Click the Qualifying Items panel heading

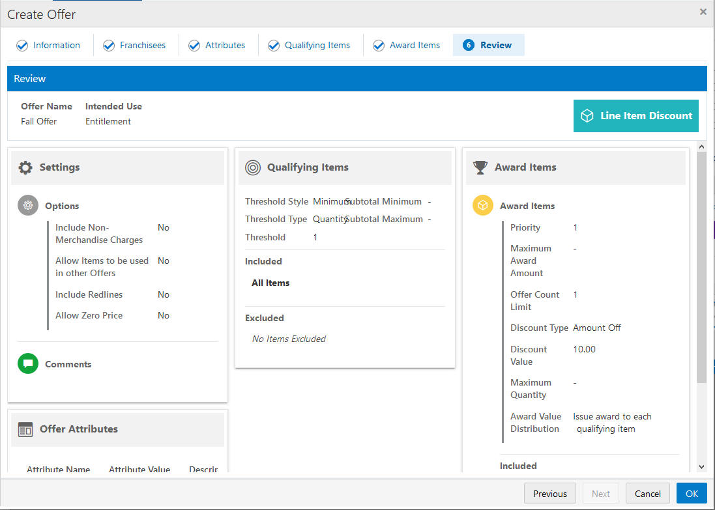[308, 167]
